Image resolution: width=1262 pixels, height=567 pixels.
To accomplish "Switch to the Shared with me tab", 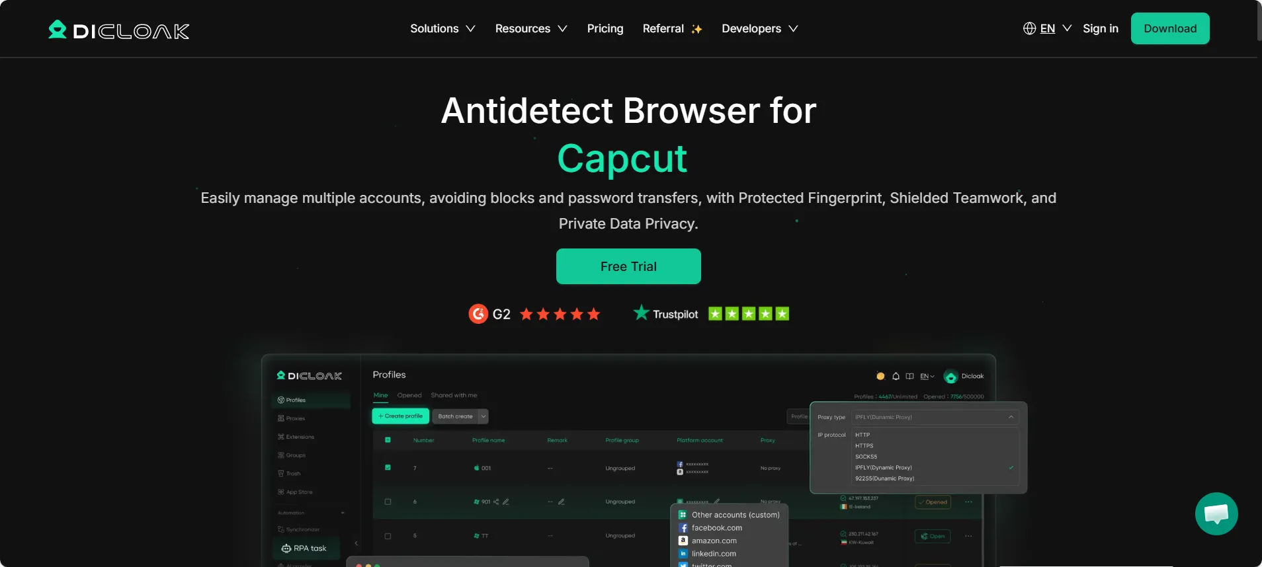I will pyautogui.click(x=454, y=395).
